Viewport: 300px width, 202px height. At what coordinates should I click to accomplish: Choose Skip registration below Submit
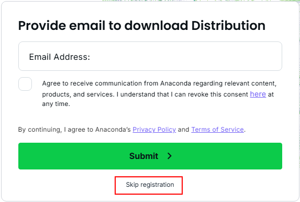tap(150, 185)
